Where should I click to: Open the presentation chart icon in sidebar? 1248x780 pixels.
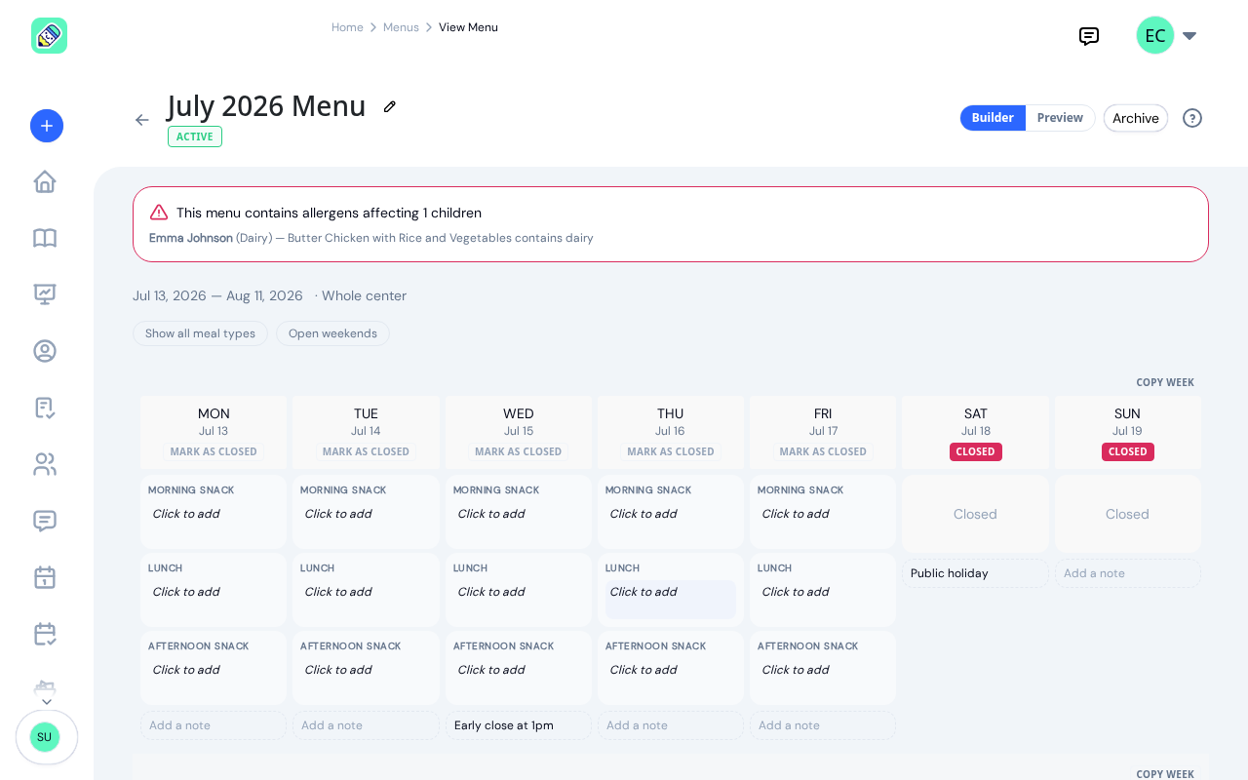pyautogui.click(x=45, y=294)
